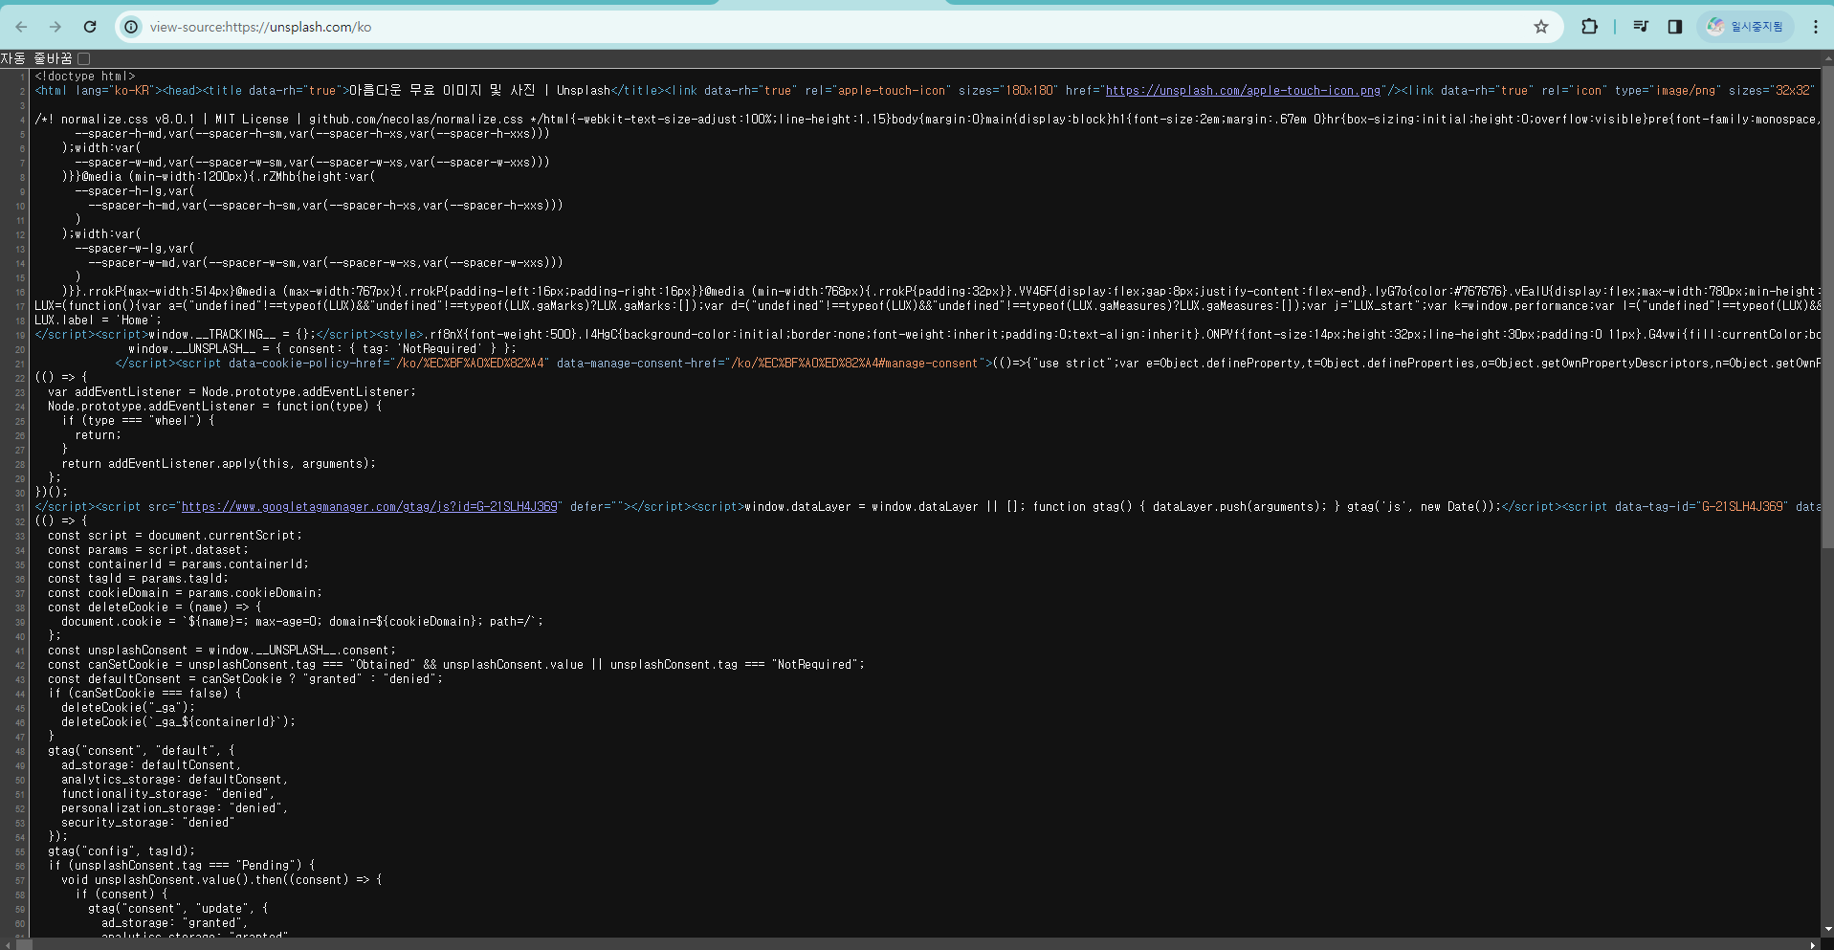The height and width of the screenshot is (950, 1834).
Task: Click the horizontal scrollbar thumb at bottom
Action: [24, 944]
